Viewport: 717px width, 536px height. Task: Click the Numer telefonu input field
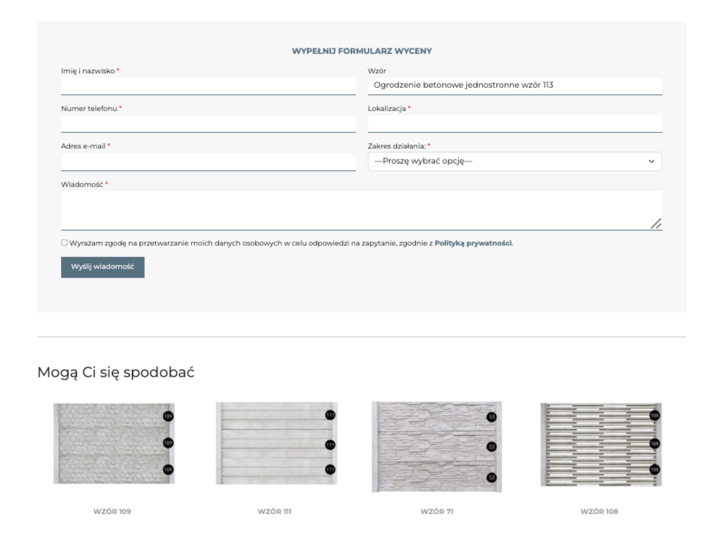(x=208, y=124)
